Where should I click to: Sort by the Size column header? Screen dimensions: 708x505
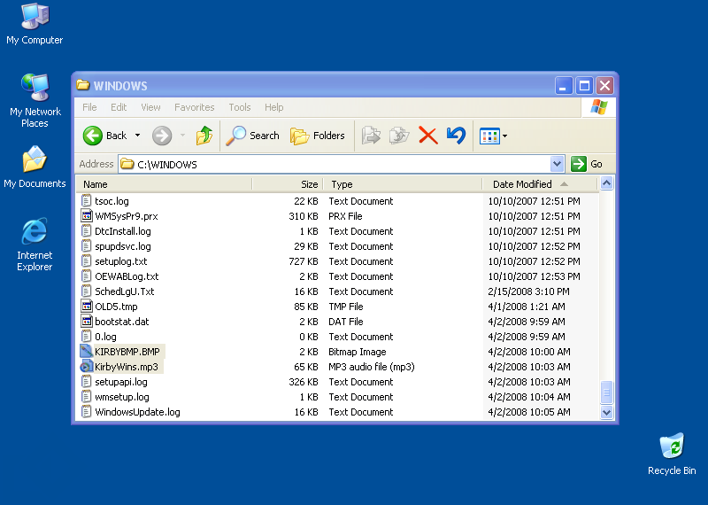click(288, 184)
